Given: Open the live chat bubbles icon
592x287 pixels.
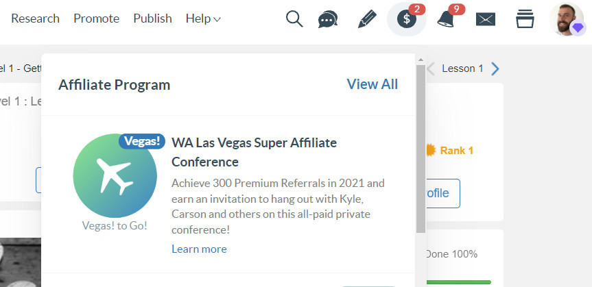Looking at the screenshot, I should pyautogui.click(x=328, y=19).
